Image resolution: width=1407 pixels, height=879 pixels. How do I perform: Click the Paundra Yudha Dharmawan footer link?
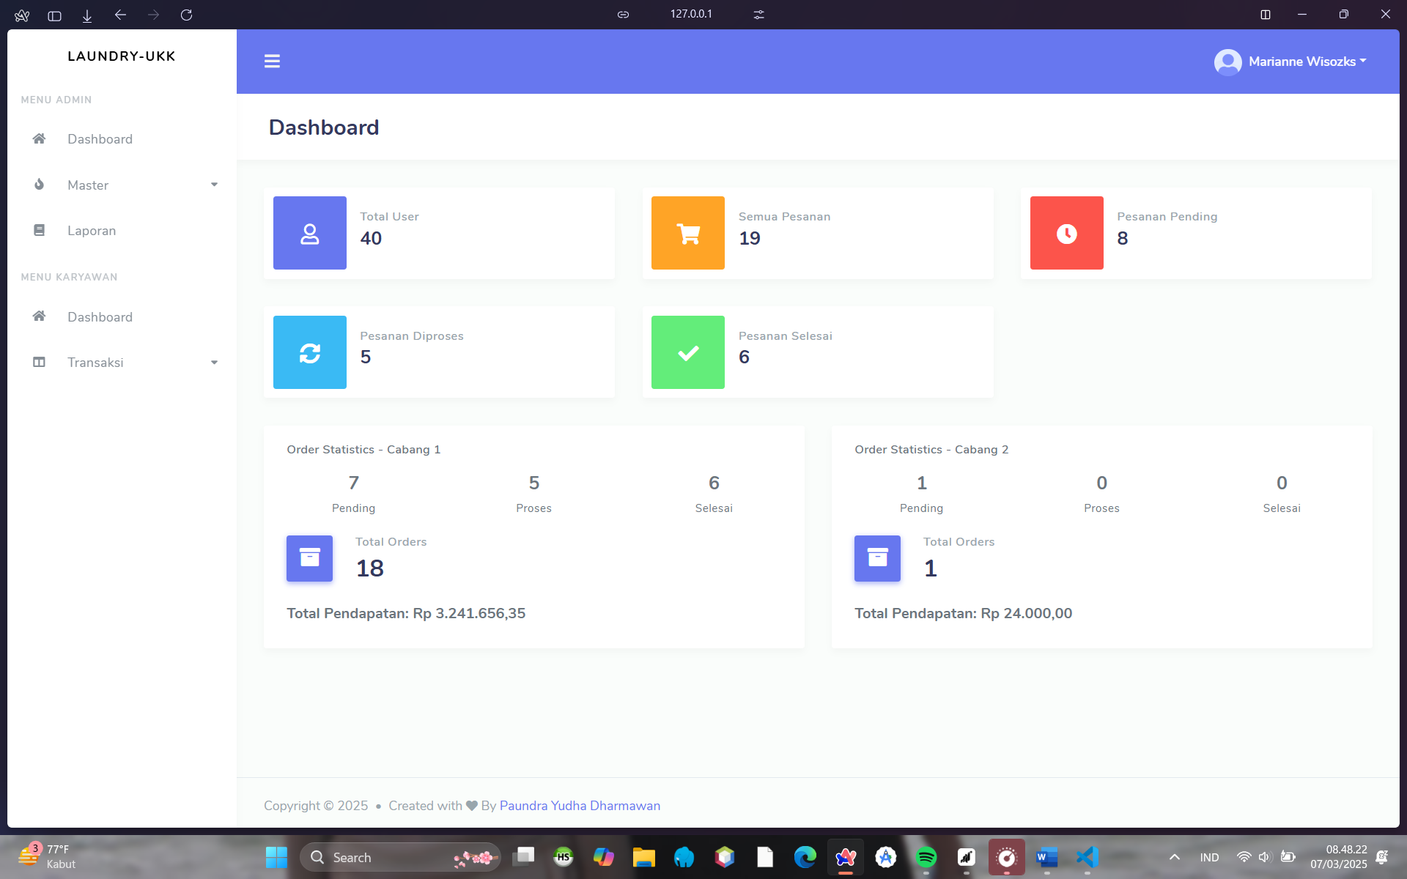580,805
